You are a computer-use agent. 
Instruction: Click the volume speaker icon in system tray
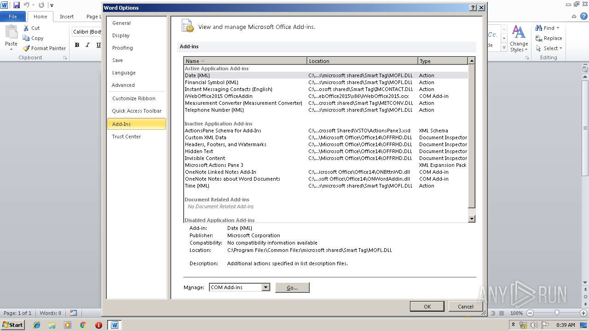(x=534, y=325)
